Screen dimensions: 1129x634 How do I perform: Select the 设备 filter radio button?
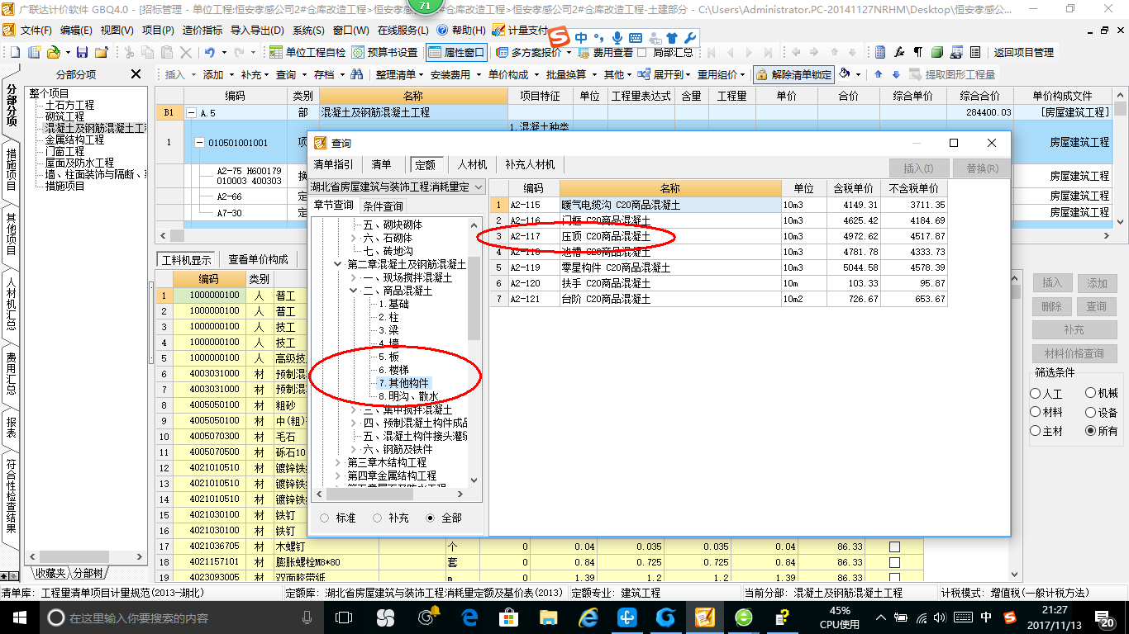coord(1091,412)
